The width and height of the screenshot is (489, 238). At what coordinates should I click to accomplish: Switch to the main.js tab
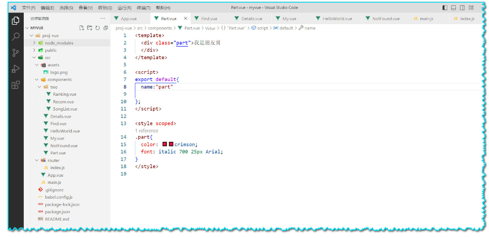[429, 18]
